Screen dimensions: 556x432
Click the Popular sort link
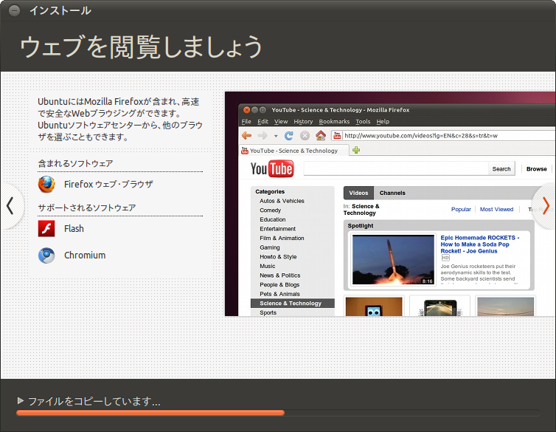(x=461, y=209)
